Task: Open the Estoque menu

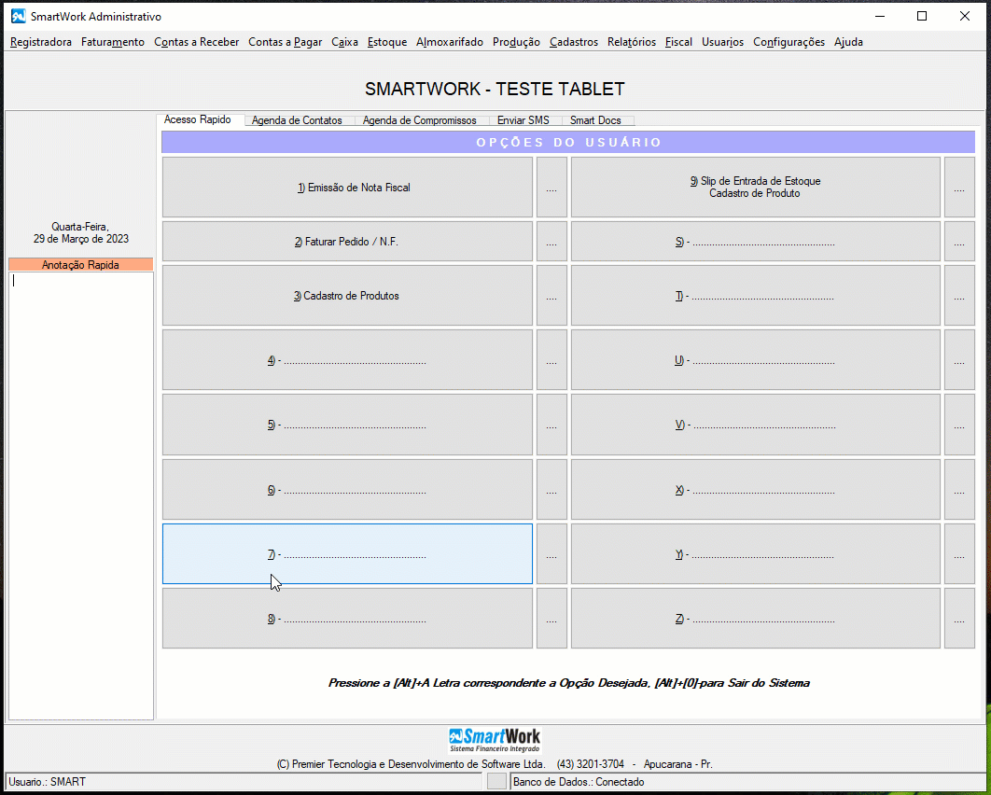Action: [387, 42]
